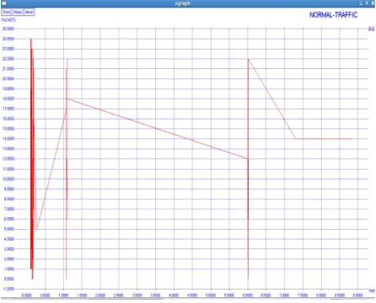Click the NORMAL-TRAFFIC graph title
Image resolution: width=376 pixels, height=303 pixels.
click(333, 15)
